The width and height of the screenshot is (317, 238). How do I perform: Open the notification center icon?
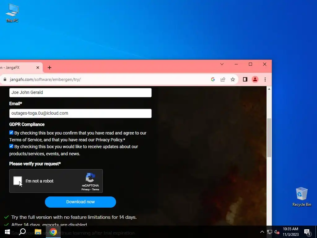pos(307,232)
